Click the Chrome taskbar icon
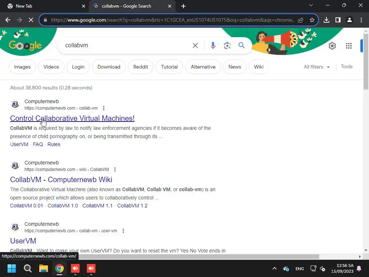This screenshot has width=369, height=277. (x=59, y=268)
